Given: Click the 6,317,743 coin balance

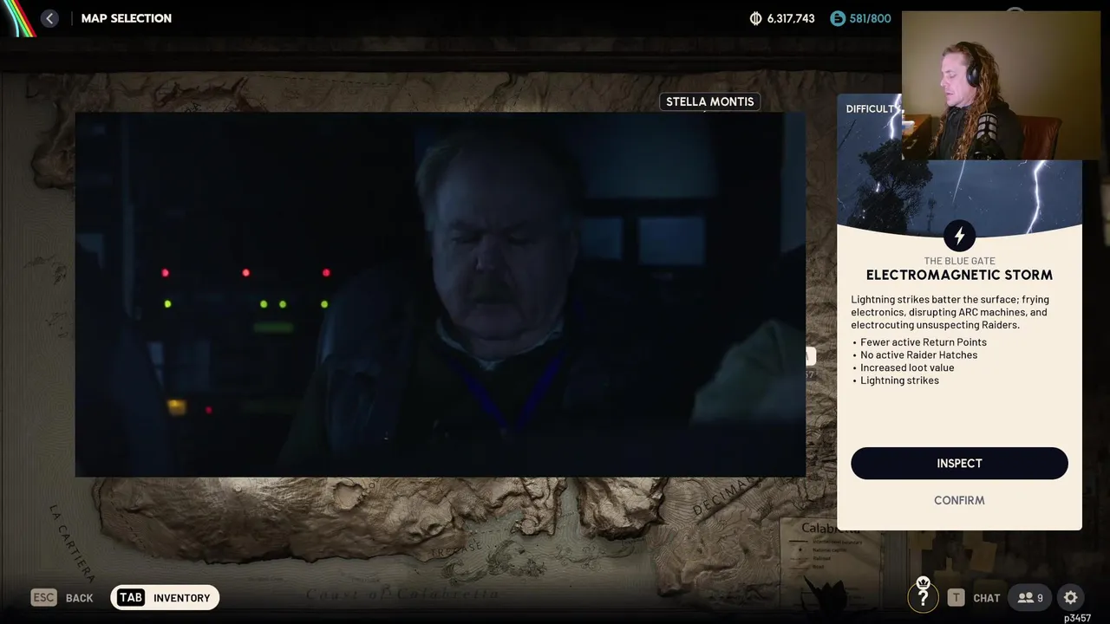Looking at the screenshot, I should [791, 18].
